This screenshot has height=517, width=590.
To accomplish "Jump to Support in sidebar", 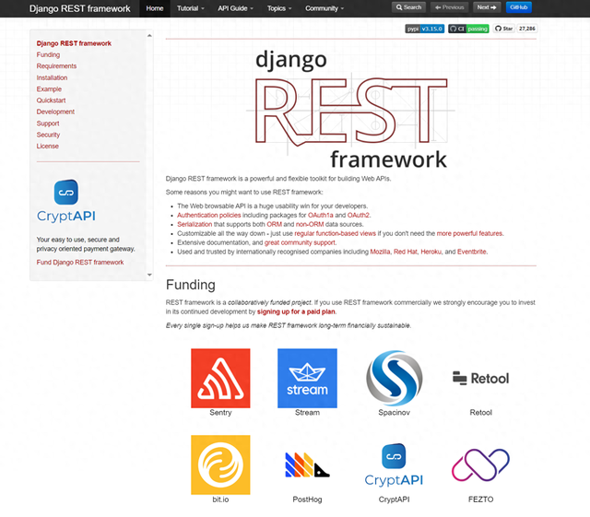I will [48, 123].
